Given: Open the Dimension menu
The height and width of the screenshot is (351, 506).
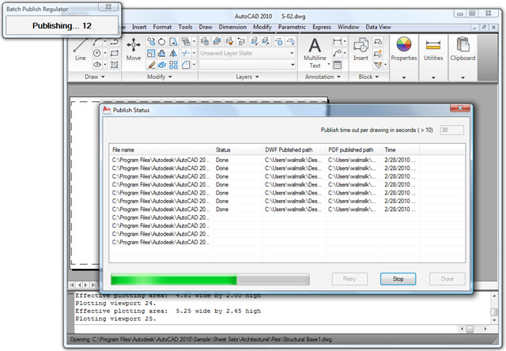Looking at the screenshot, I should coord(232,25).
